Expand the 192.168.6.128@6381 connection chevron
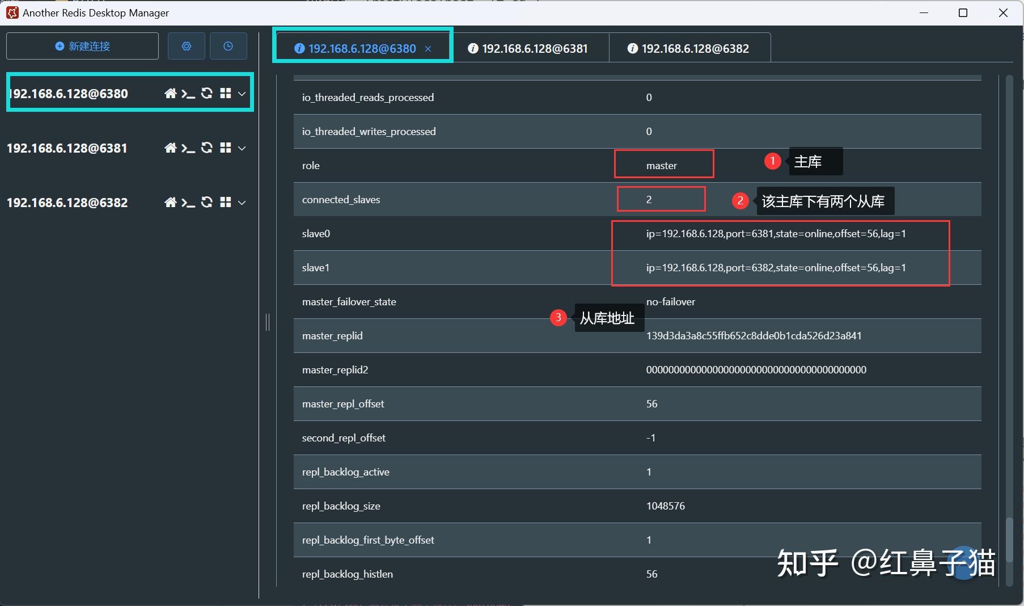This screenshot has width=1024, height=606. (242, 148)
